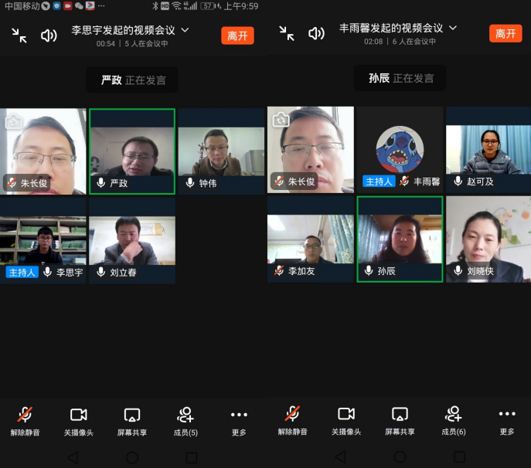
Task: Tap speaker icon in 李思宇's meeting
Action: pos(49,35)
